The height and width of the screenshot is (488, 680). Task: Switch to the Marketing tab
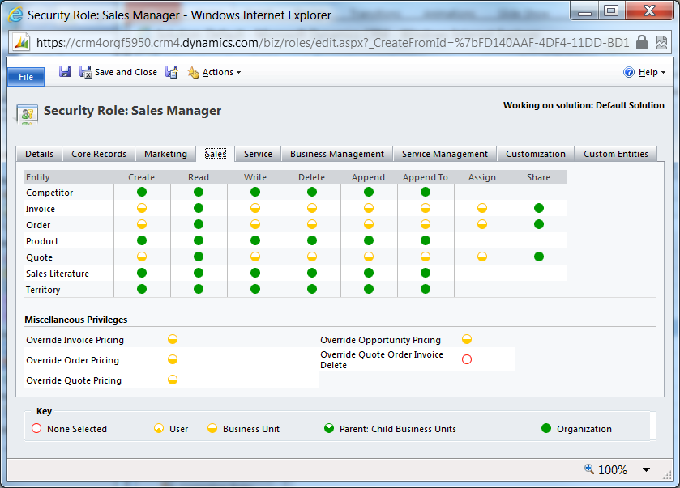tap(165, 154)
